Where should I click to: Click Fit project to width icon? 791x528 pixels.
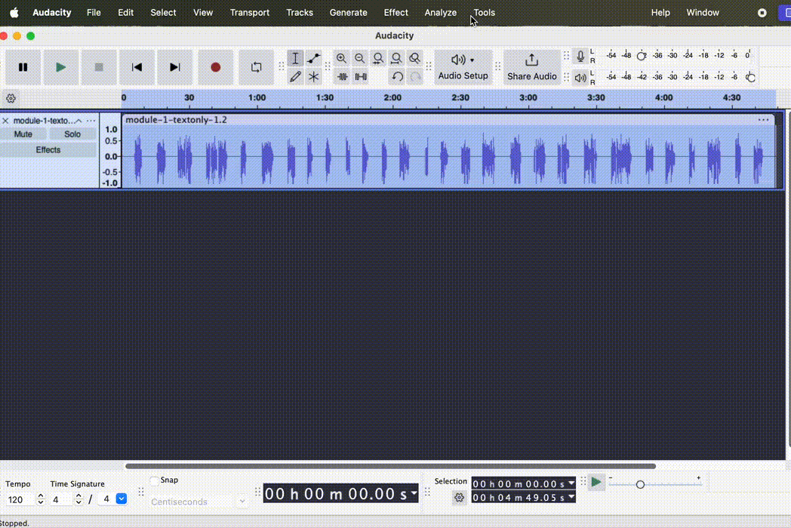pos(396,59)
